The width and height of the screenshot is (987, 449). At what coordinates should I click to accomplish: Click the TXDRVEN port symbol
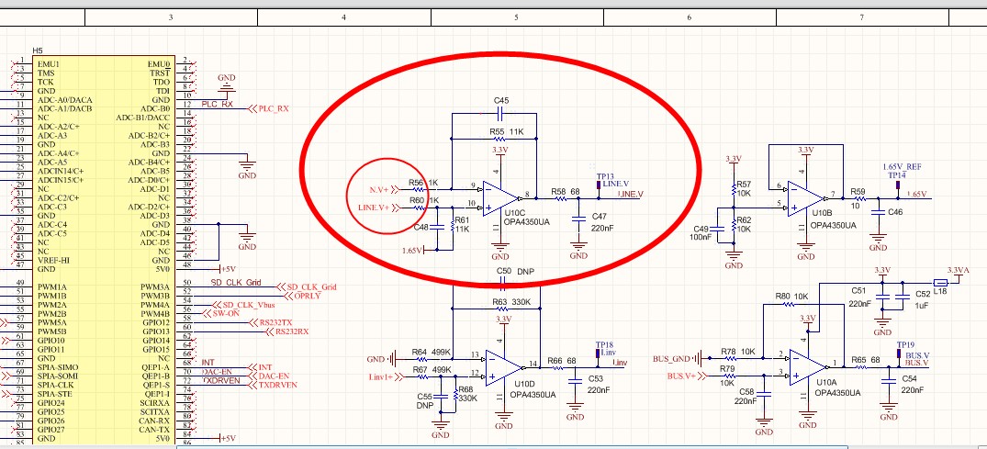[x=274, y=384]
